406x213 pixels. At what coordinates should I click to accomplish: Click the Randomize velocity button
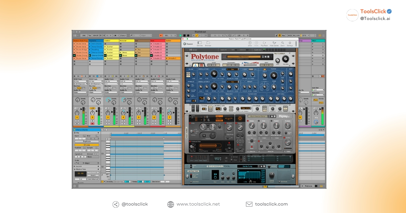point(119,182)
